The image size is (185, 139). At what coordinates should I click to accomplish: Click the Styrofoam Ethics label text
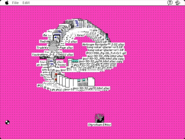[x=99, y=125]
